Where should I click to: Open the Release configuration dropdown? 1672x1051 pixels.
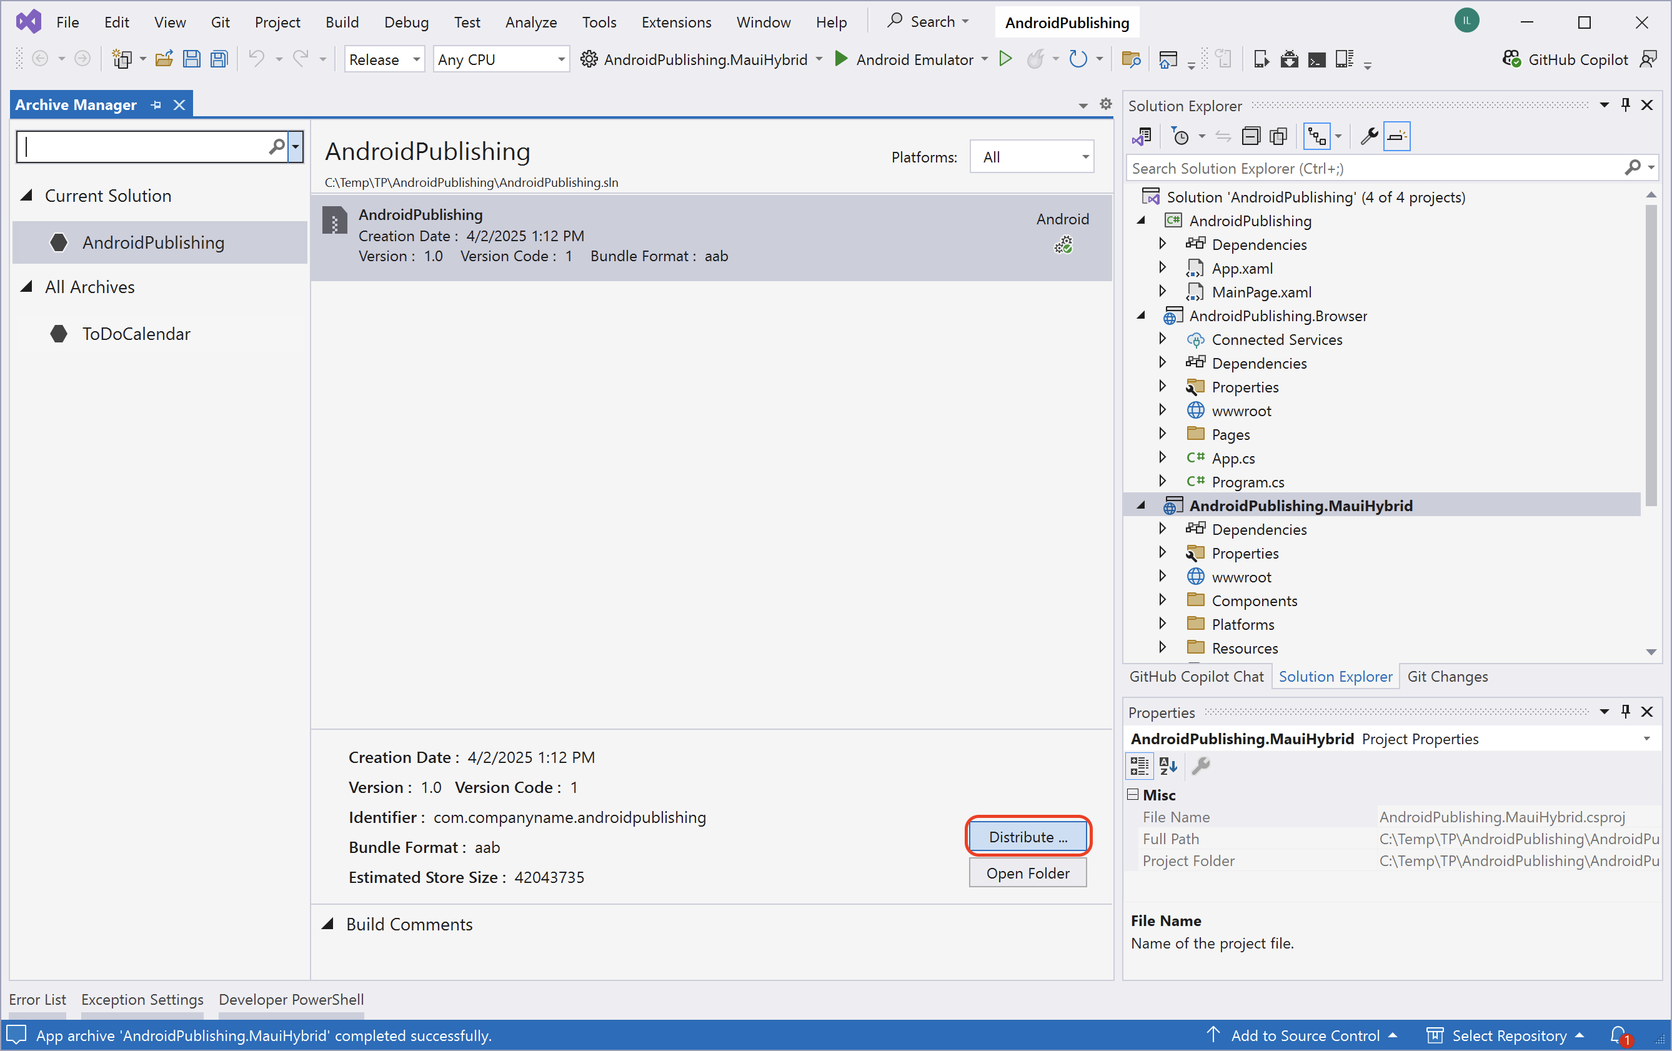pyautogui.click(x=384, y=60)
